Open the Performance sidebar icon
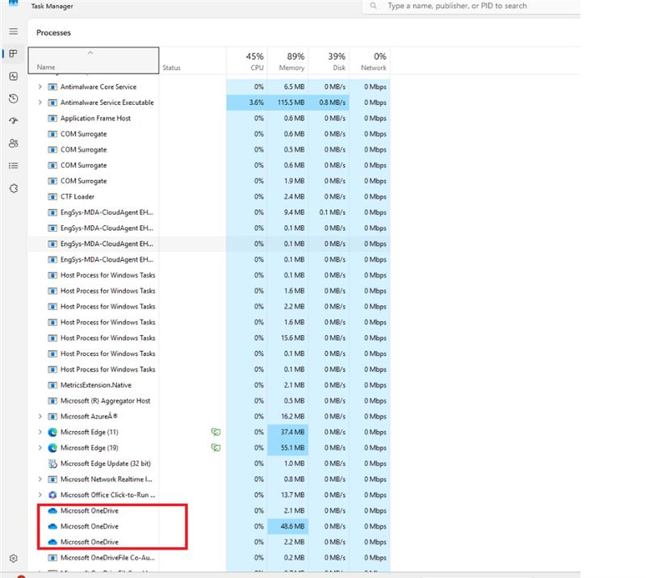646x578 pixels. tap(14, 76)
